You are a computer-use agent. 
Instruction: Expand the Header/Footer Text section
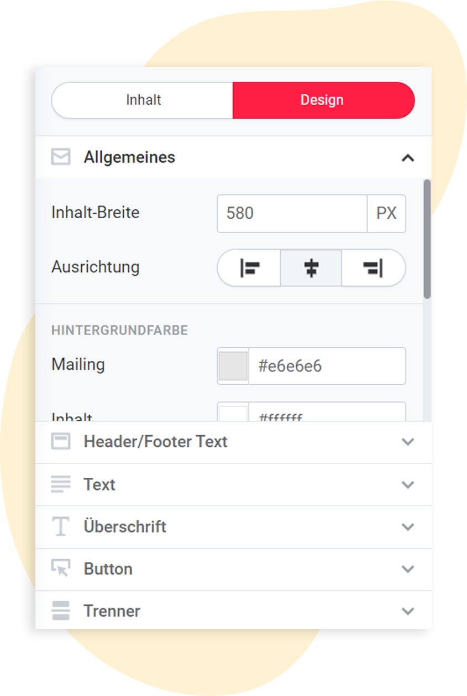408,442
